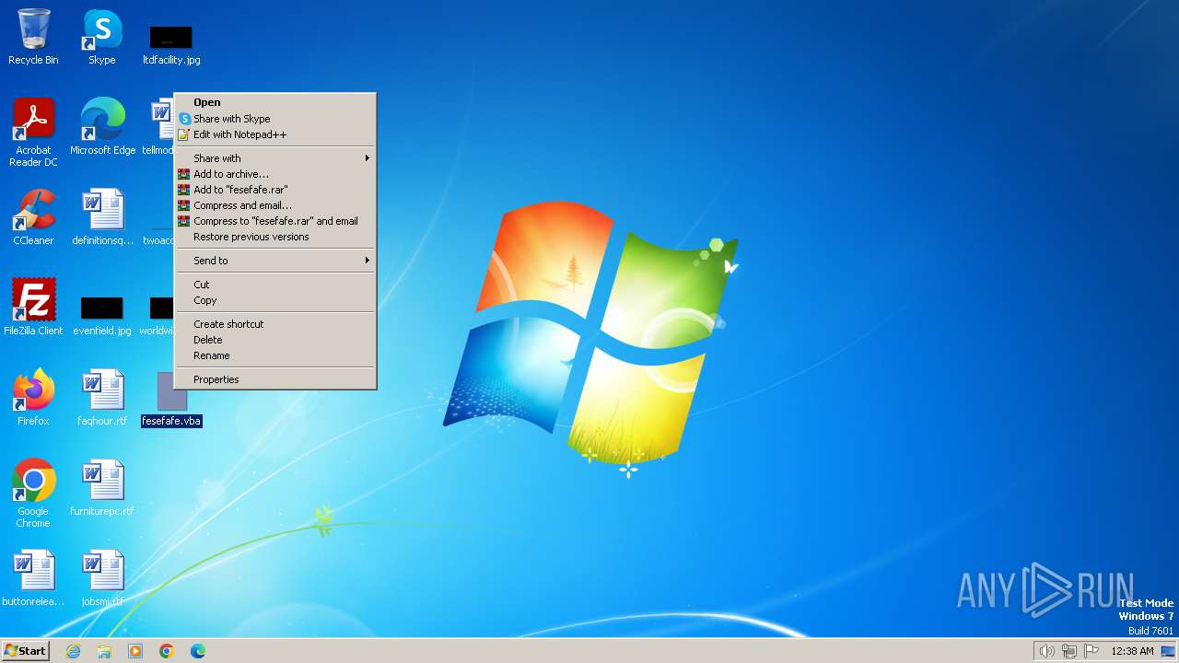This screenshot has height=663, width=1179.
Task: Choose Create shortcut
Action: click(x=275, y=324)
